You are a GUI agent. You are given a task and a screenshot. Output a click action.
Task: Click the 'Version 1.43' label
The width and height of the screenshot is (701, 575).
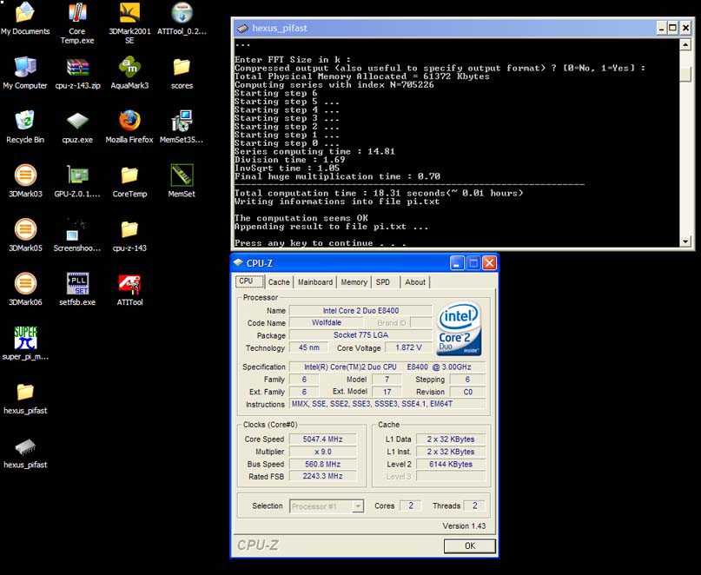[x=464, y=525]
